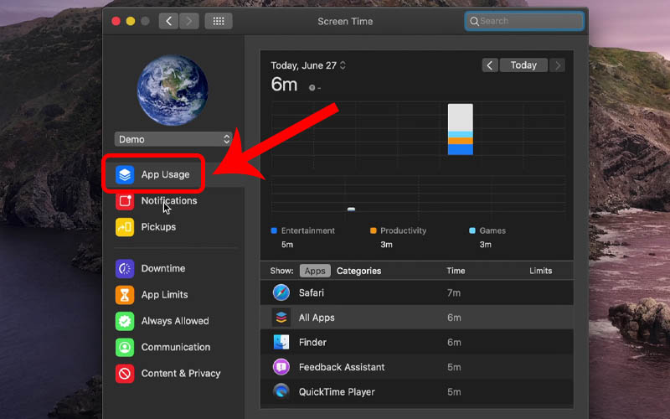Select the Pickups sidebar icon

(125, 227)
